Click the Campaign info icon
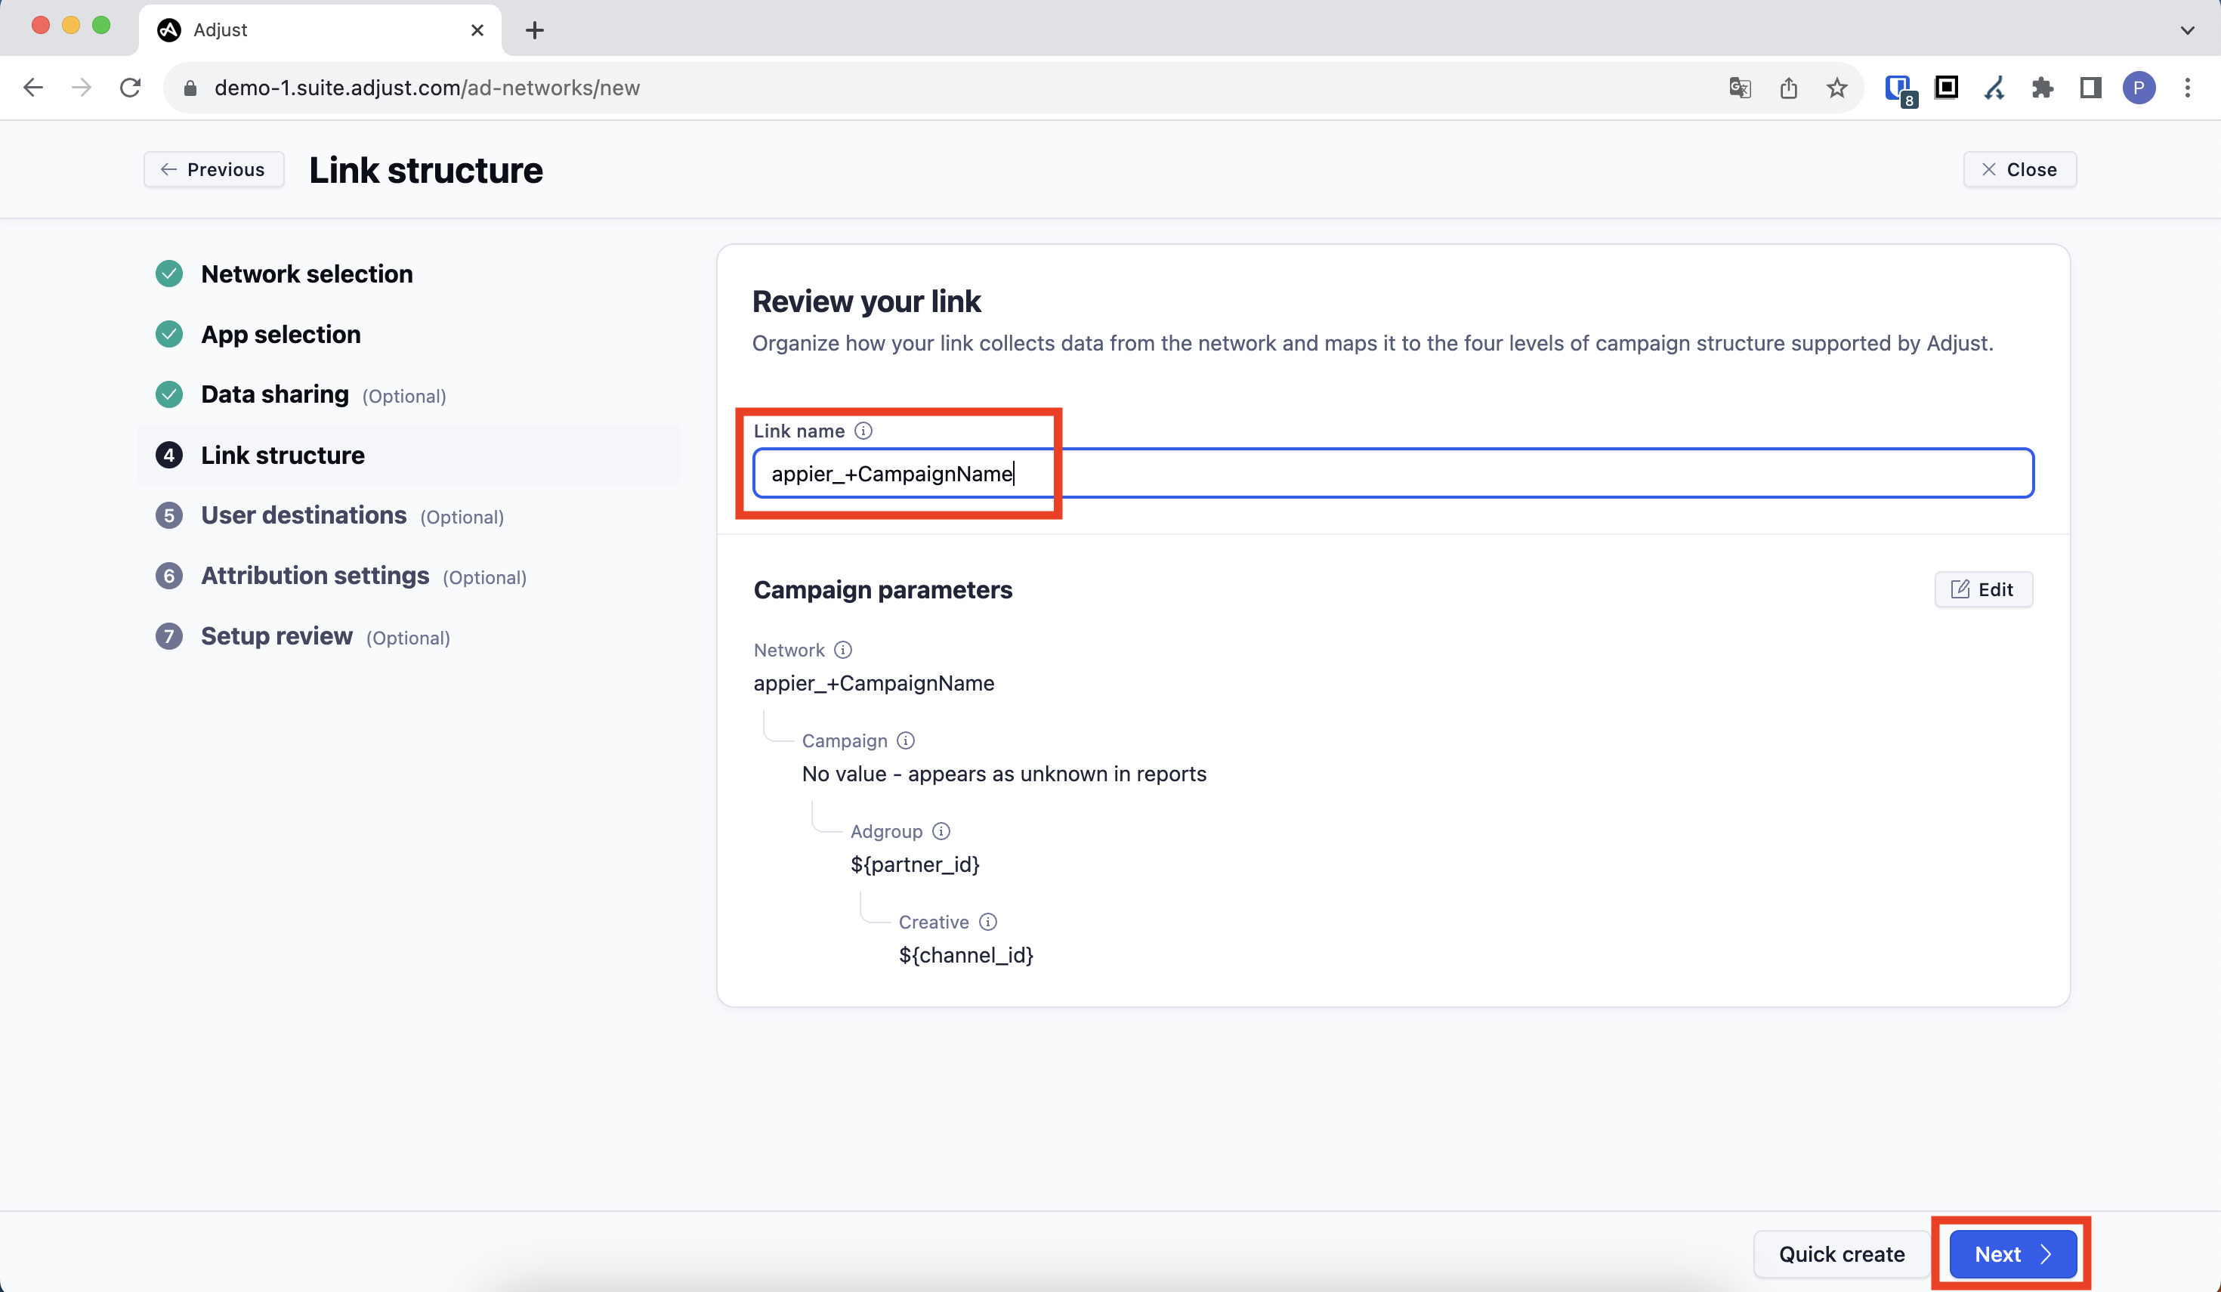This screenshot has height=1292, width=2221. (x=906, y=740)
